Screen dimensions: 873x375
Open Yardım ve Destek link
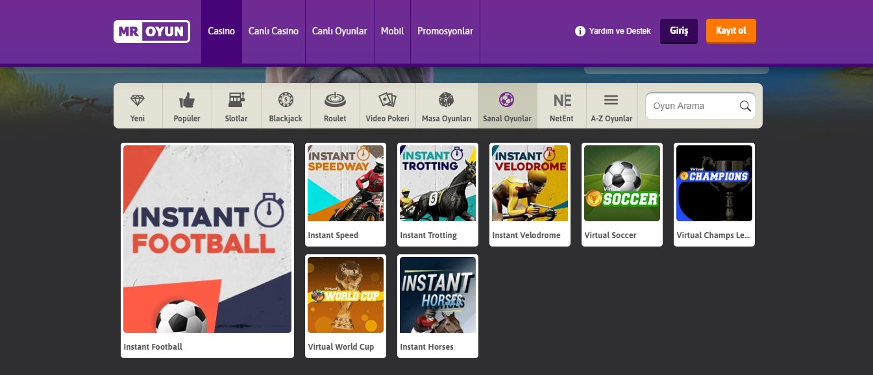tap(613, 31)
